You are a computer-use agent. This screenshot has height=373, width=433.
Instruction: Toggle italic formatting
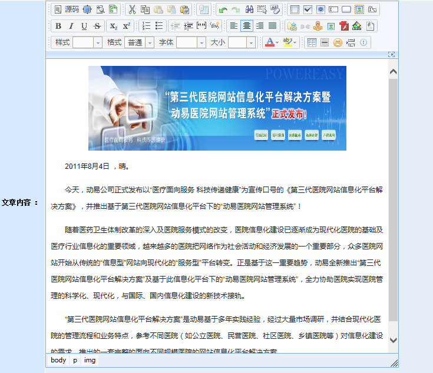[x=71, y=26]
